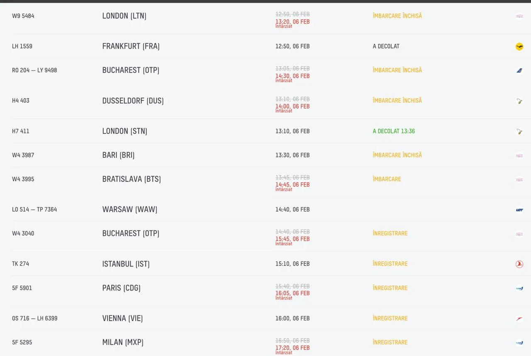Click the Austrian Airlines logo on Vienna flight
This screenshot has height=356, width=531.
(x=519, y=319)
